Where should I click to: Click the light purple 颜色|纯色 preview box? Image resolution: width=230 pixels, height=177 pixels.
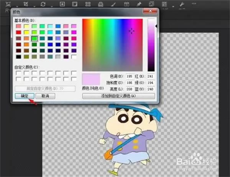[91, 79]
